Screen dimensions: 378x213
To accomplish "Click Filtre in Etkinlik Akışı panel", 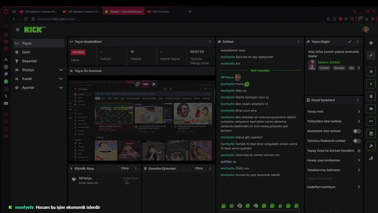I will pos(125,169).
